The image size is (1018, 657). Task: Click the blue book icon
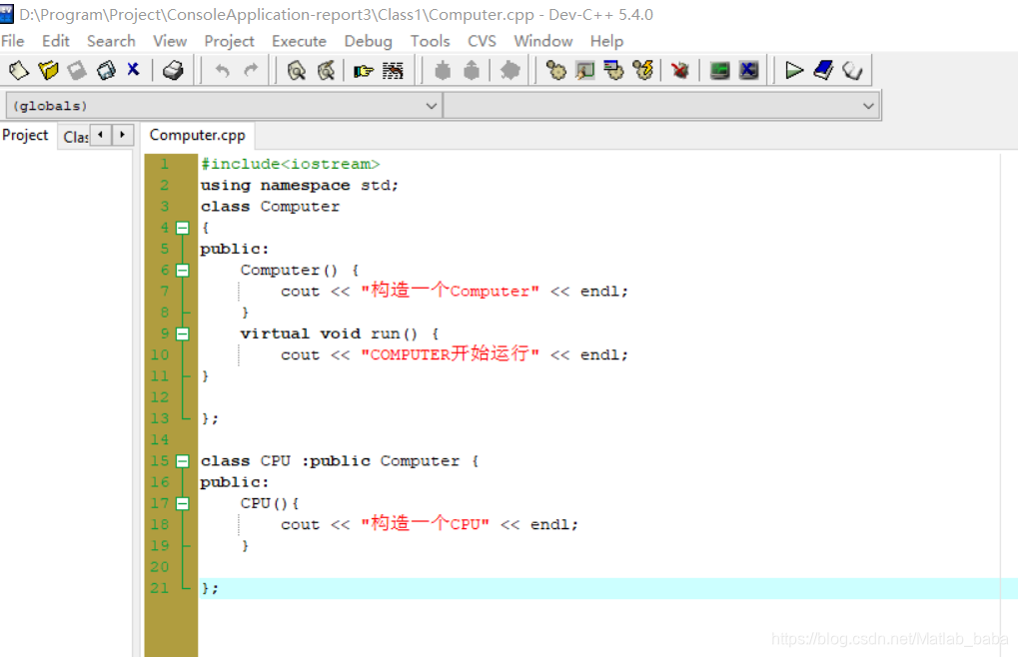[x=823, y=70]
